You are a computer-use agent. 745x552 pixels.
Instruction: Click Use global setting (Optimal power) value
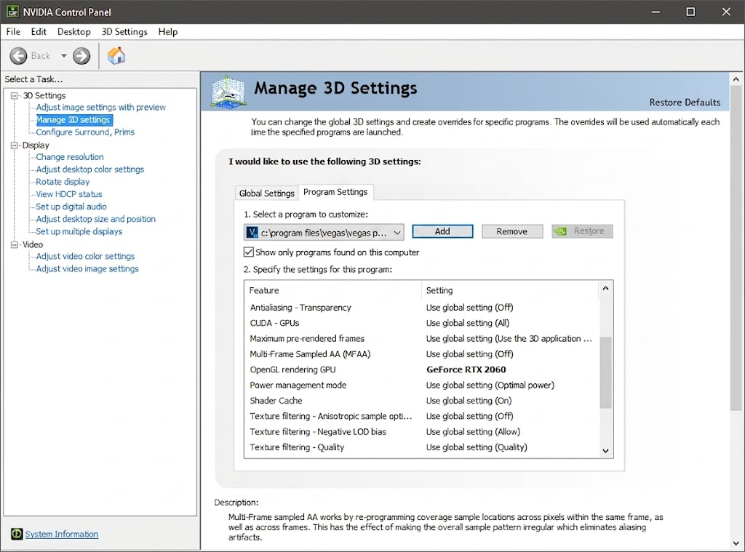[x=490, y=385]
